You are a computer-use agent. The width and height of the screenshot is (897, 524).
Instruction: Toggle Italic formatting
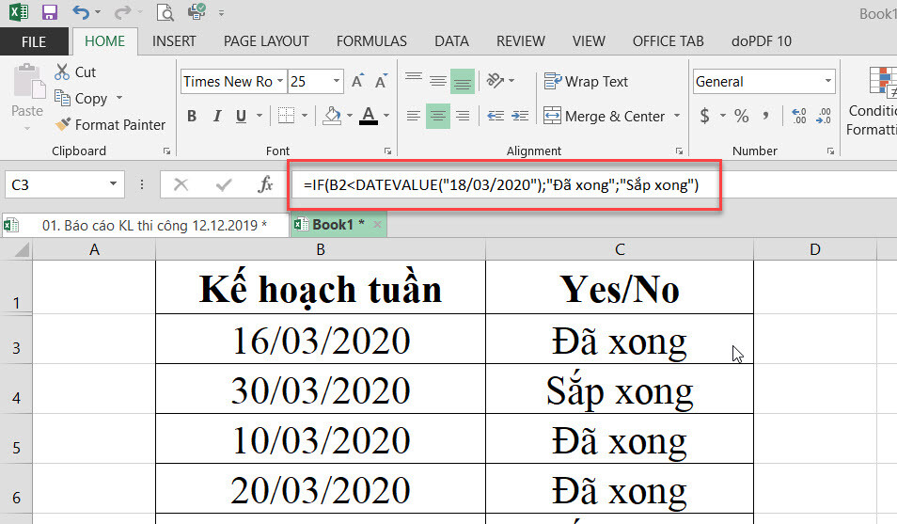coord(217,116)
